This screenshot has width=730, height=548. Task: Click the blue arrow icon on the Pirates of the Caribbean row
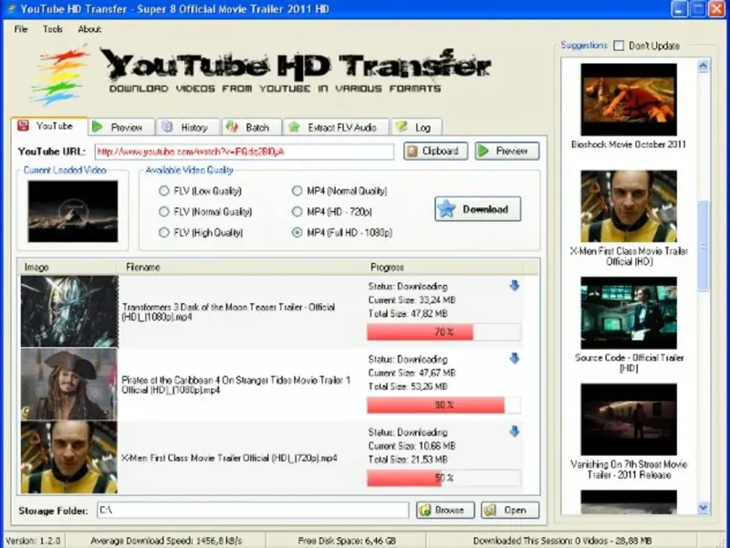coord(514,358)
